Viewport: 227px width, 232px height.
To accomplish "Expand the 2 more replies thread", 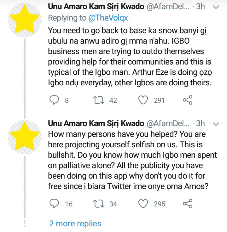I will coord(75,224).
